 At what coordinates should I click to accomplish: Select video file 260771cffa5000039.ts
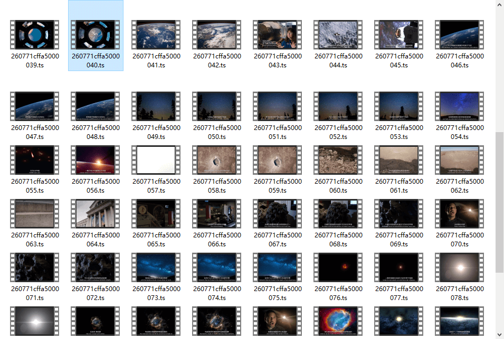[35, 35]
